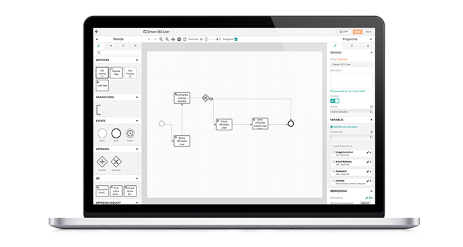
Task: Click the Add/Remove Variables link
Action: coord(344,127)
